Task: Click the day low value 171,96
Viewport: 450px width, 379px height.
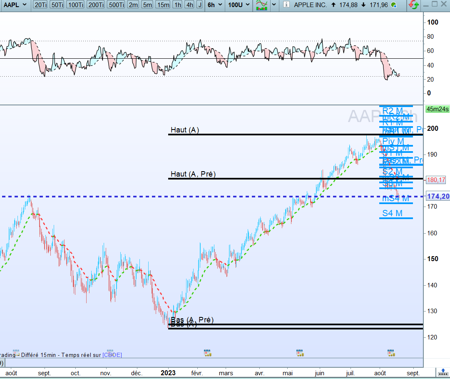Action: pyautogui.click(x=378, y=5)
